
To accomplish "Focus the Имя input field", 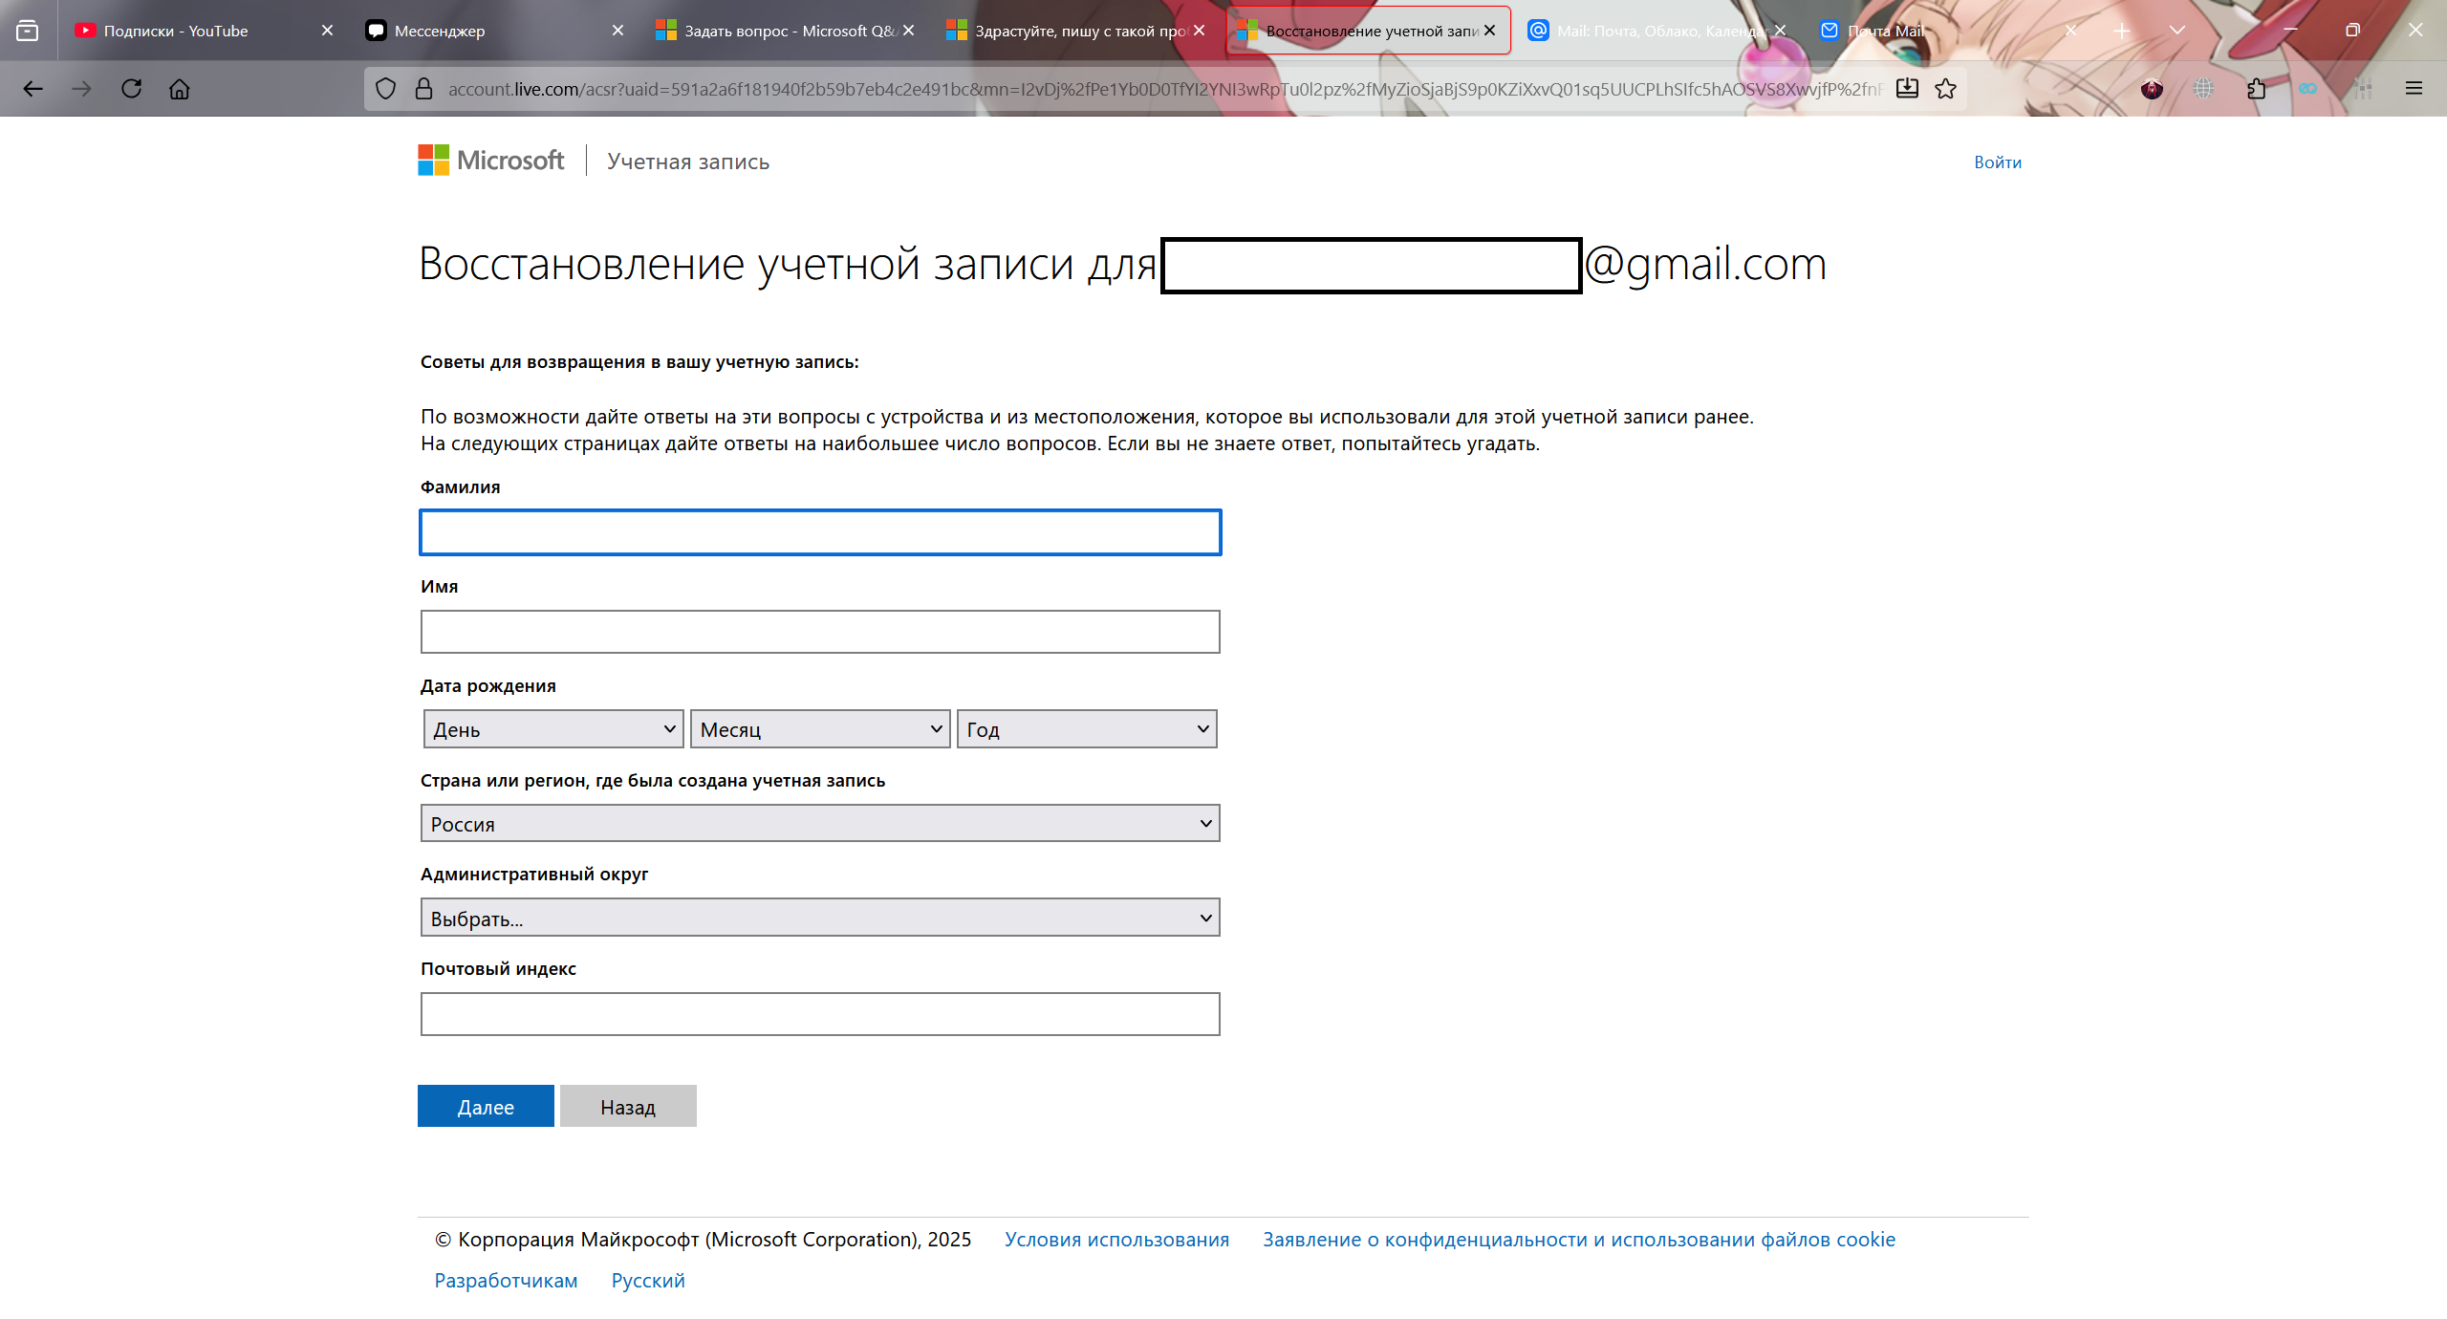I will (820, 632).
